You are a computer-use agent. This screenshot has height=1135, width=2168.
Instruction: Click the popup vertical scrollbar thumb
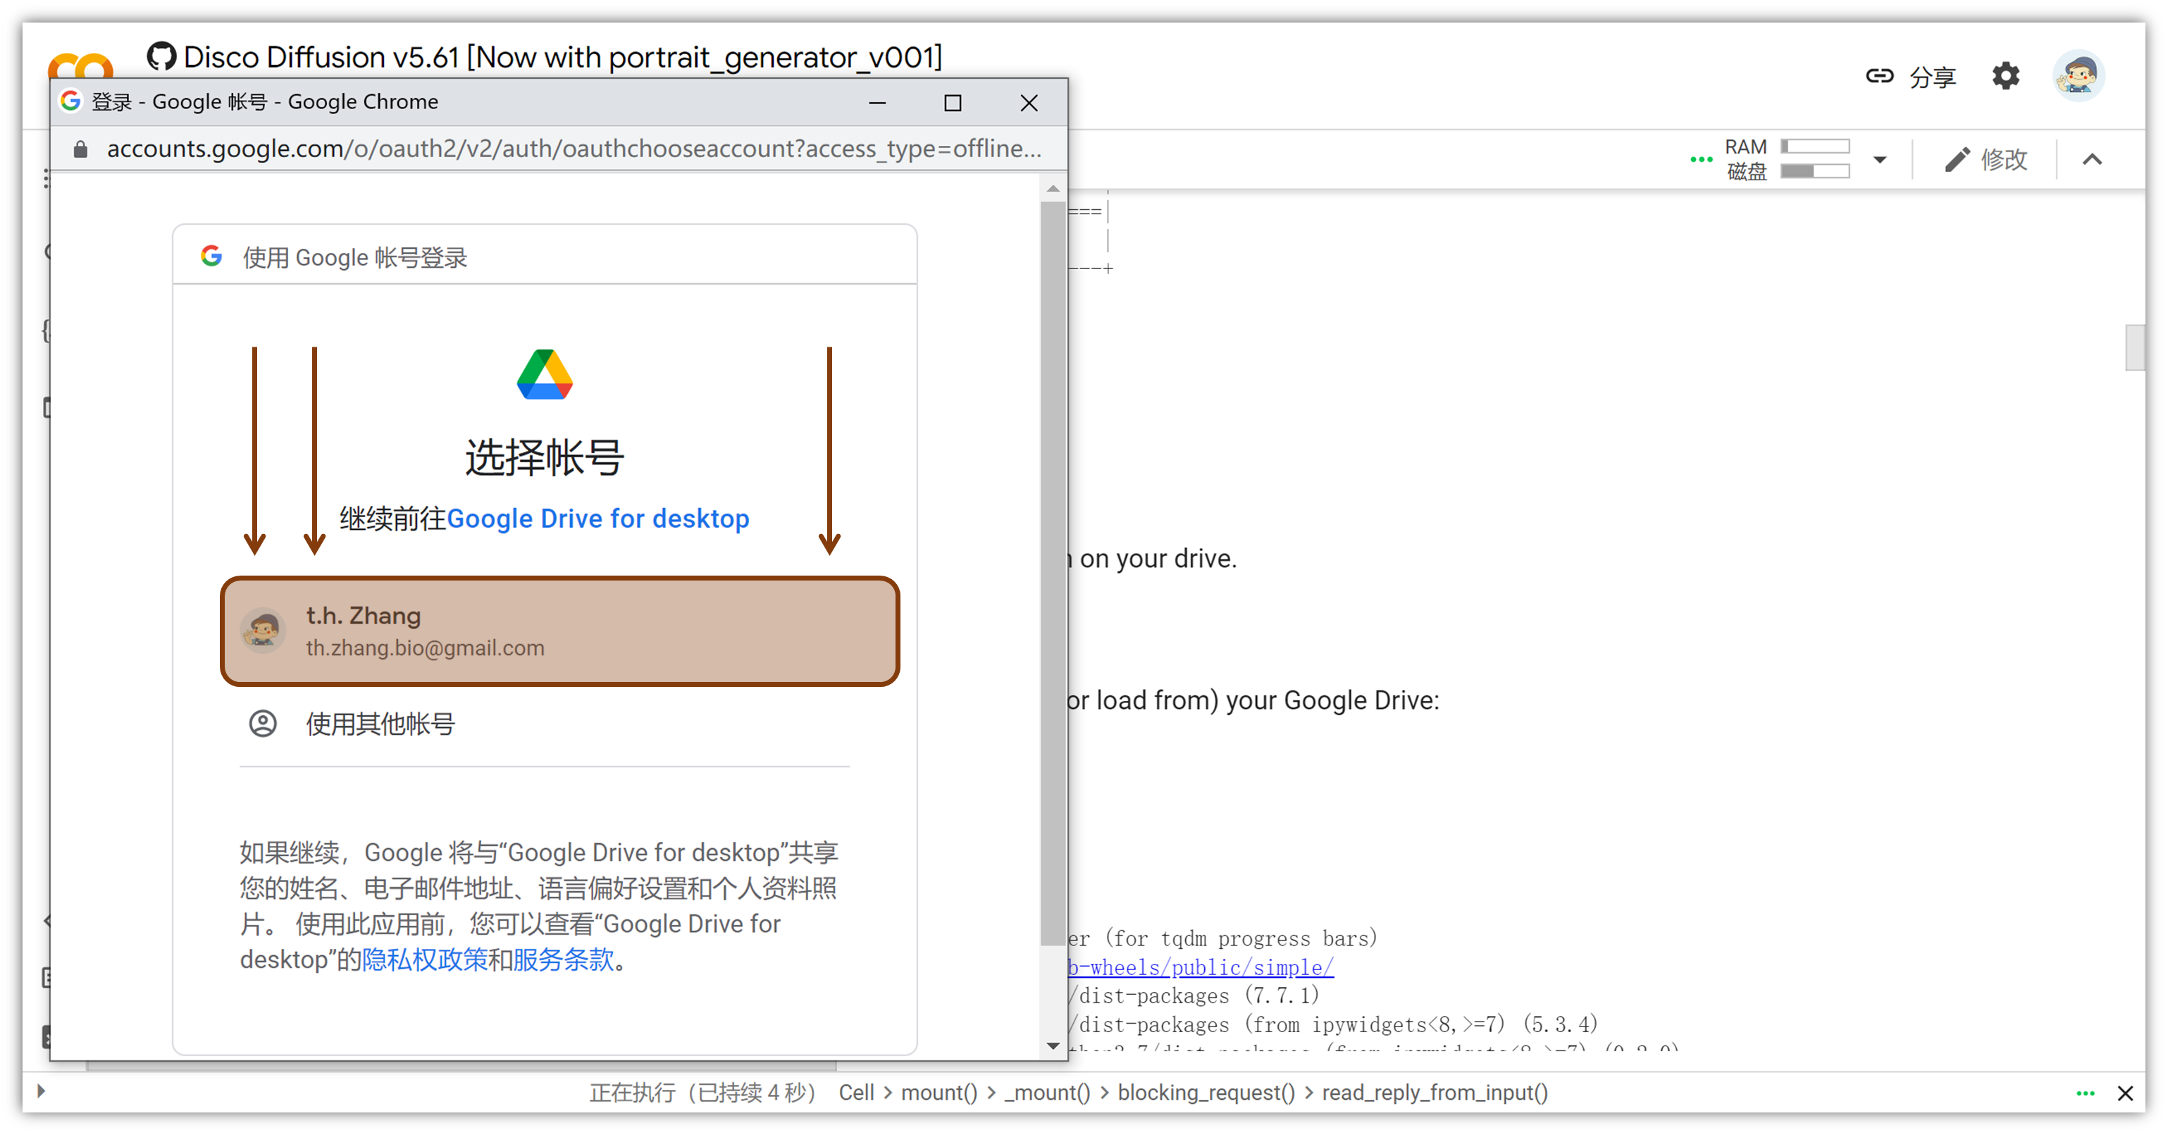[1053, 572]
